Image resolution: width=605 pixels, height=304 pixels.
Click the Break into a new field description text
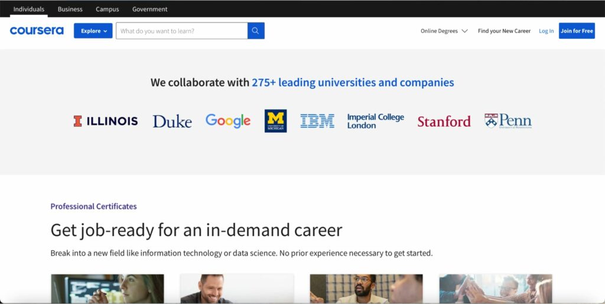pyautogui.click(x=242, y=253)
